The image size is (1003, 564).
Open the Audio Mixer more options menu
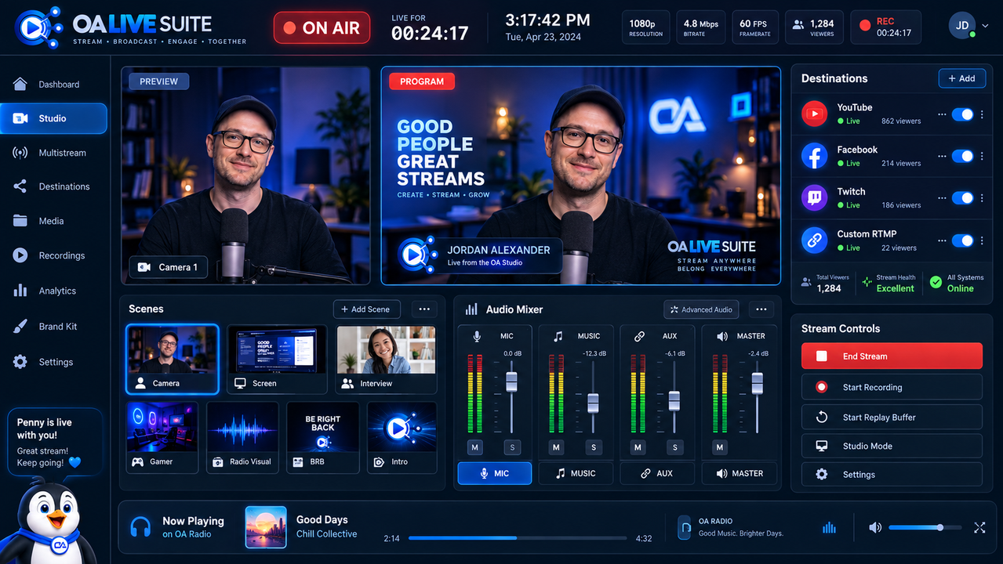pos(761,309)
